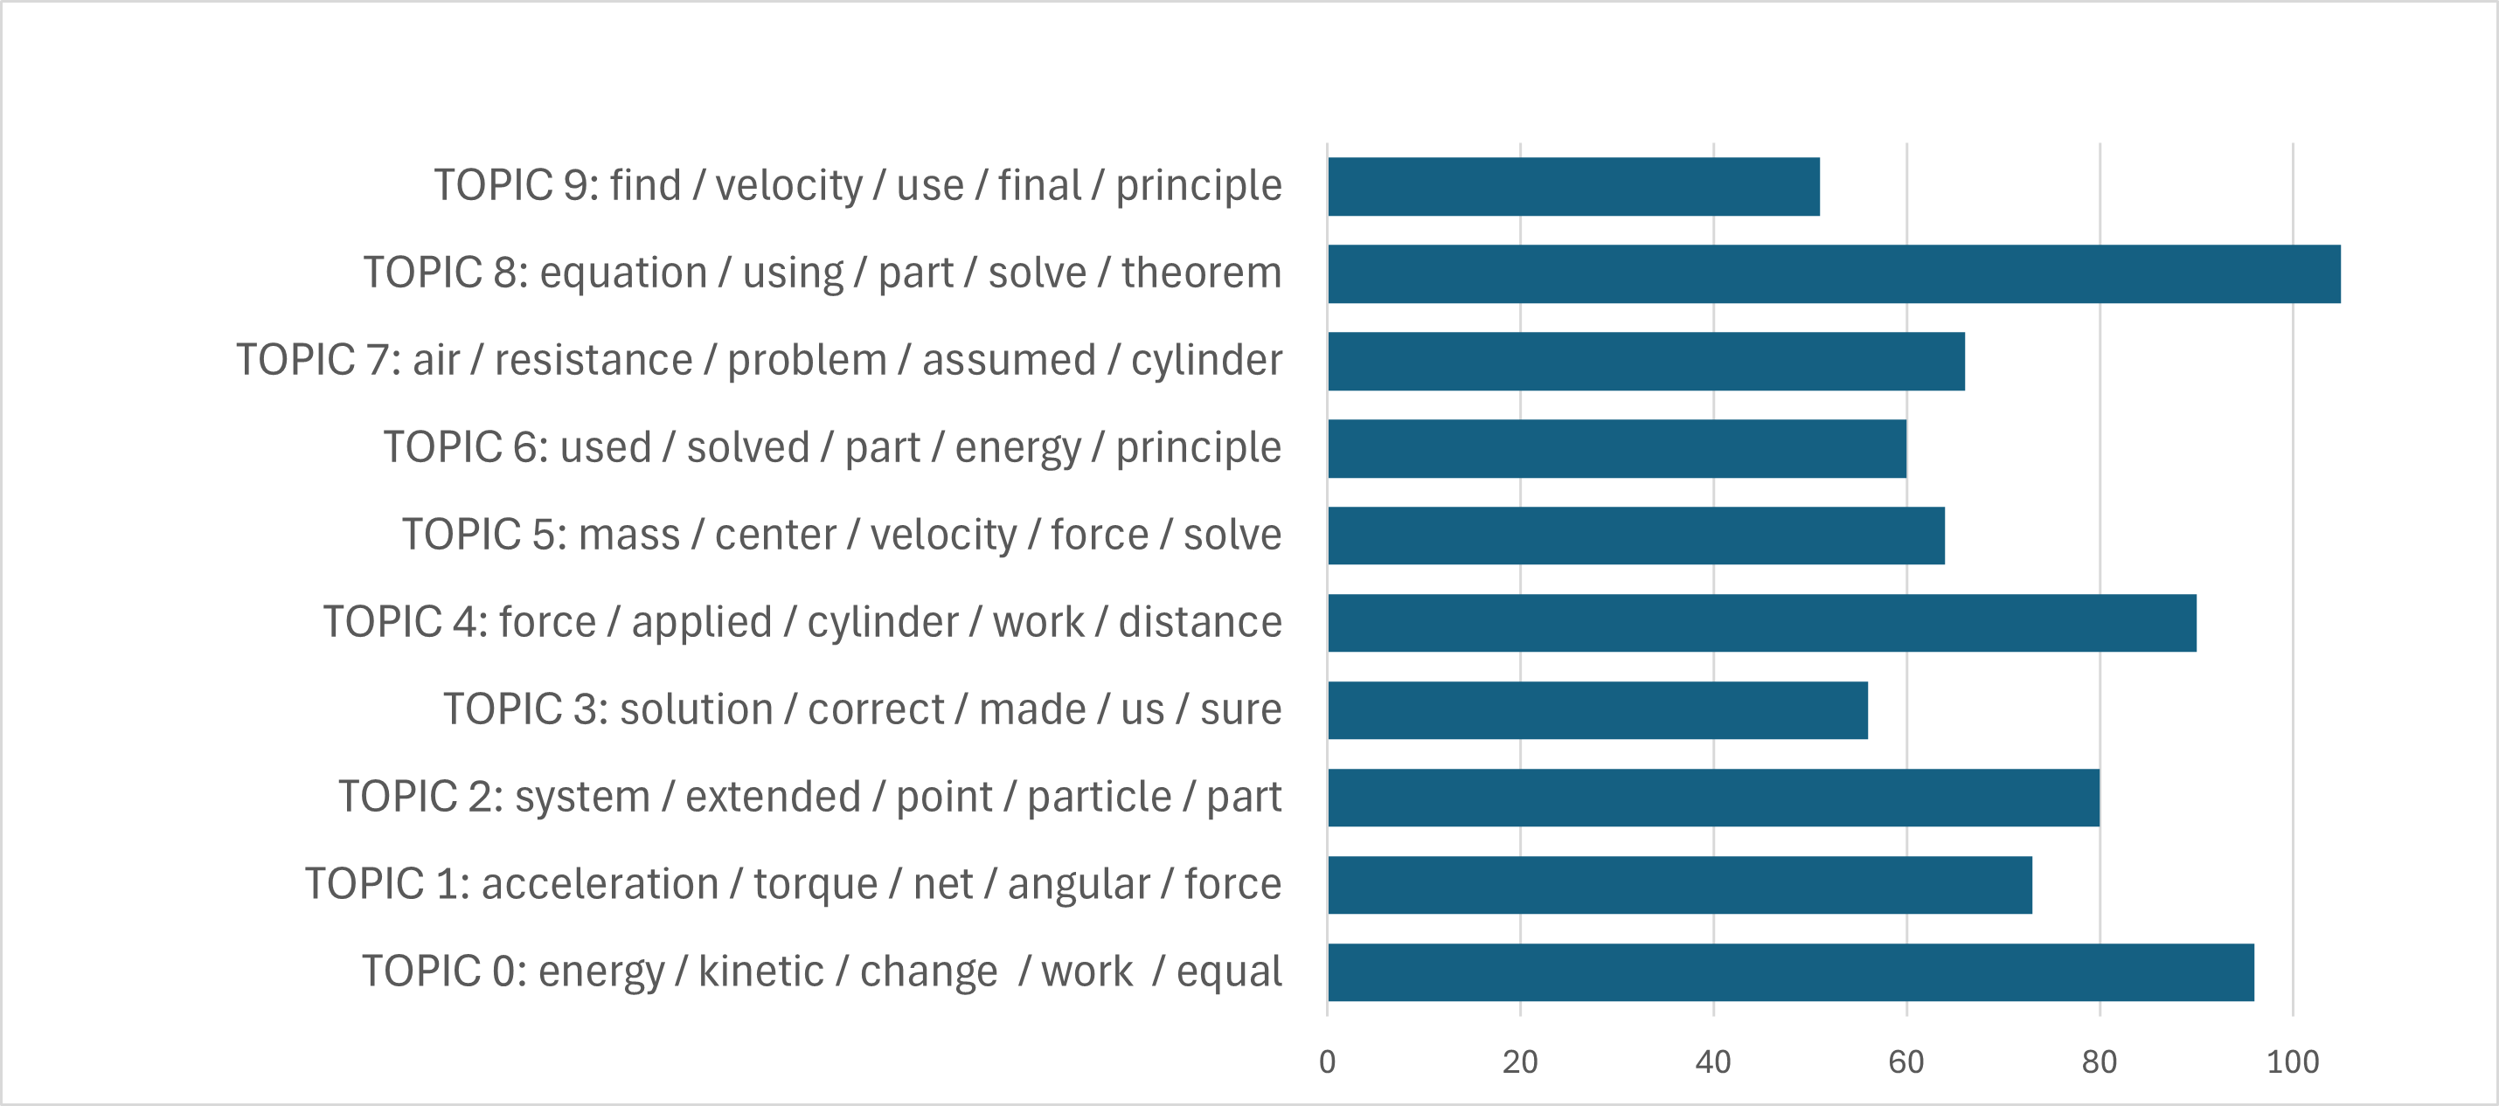This screenshot has height=1106, width=2499.
Task: Click the 'TOPIC 2: system / extended' label
Action: 810,796
